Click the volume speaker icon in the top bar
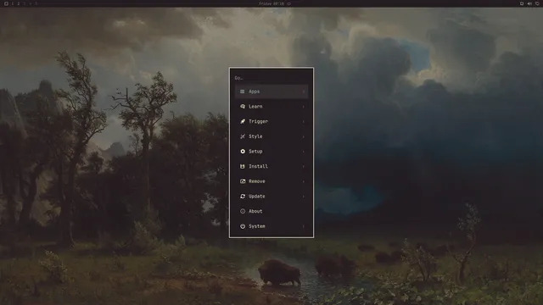Viewport: 543px width, 305px height. click(x=529, y=3)
